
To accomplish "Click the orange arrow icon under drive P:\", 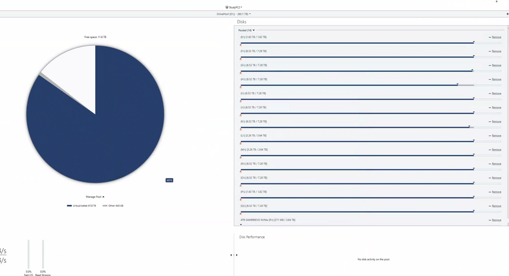I will (241, 200).
